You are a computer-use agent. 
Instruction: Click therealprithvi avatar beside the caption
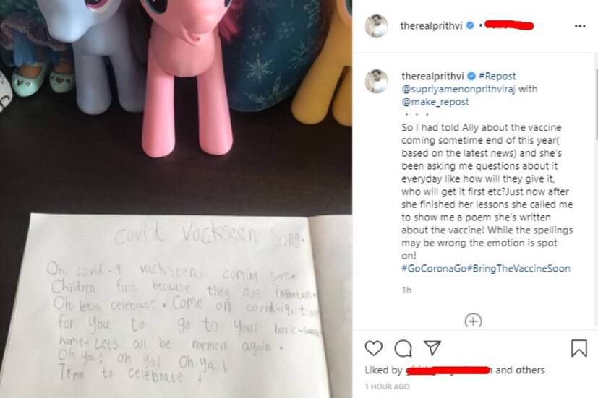tap(377, 81)
